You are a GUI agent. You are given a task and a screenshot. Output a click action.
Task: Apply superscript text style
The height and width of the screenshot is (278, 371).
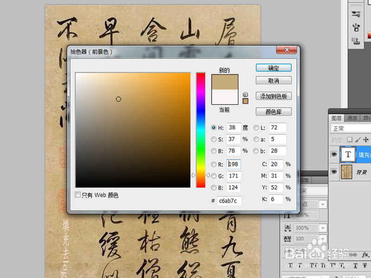click(333, 265)
